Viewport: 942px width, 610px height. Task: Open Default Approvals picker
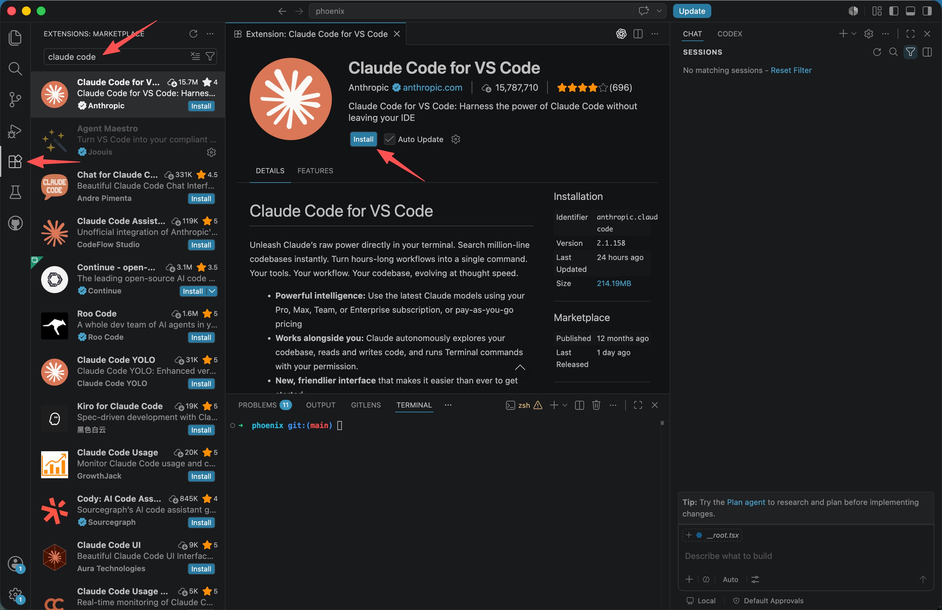[x=768, y=600]
